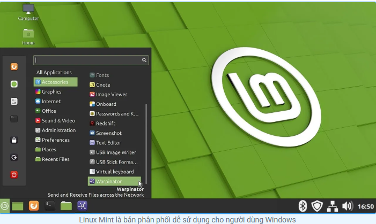Open the Home desktop folder icon
This screenshot has width=376, height=224.
28,37
